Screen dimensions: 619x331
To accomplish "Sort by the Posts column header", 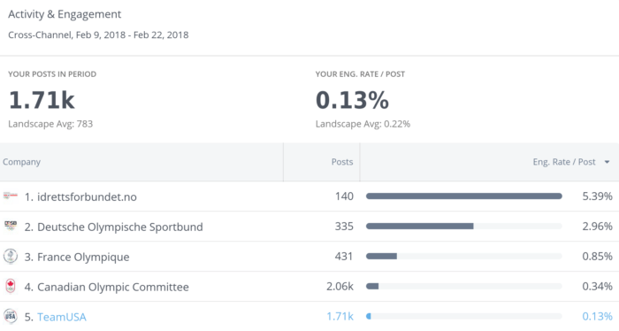I will (x=342, y=162).
